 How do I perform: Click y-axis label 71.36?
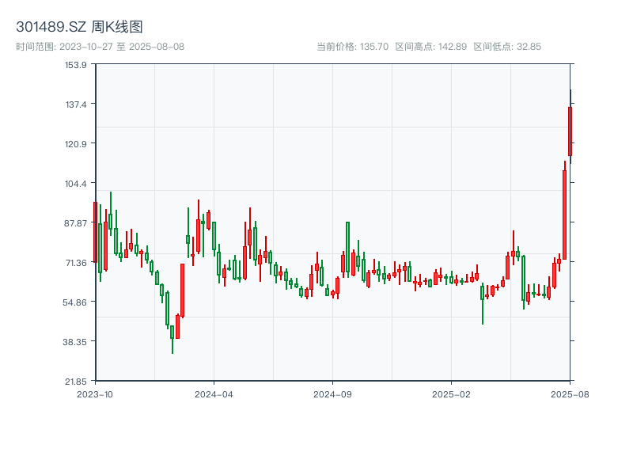click(76, 263)
